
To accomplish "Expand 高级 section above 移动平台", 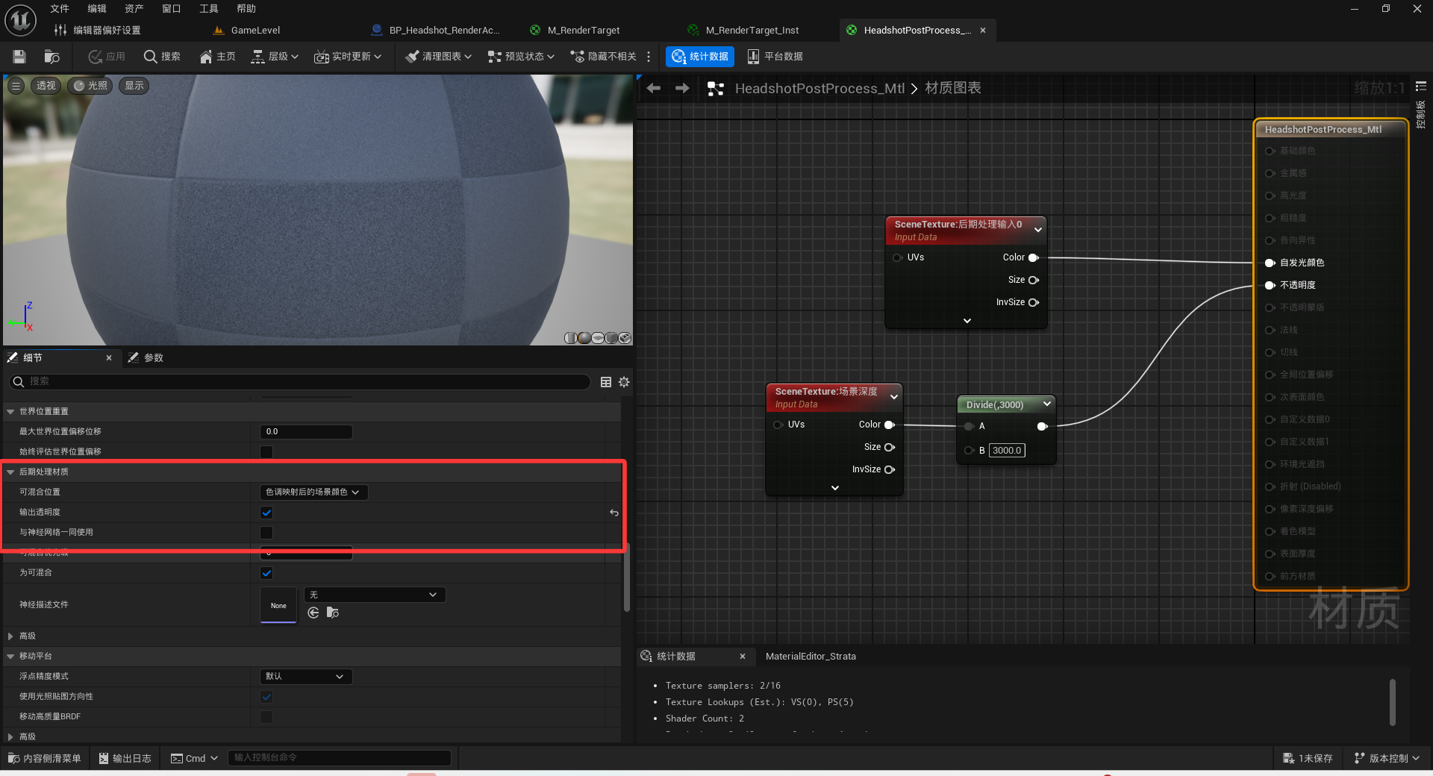I will (x=10, y=636).
